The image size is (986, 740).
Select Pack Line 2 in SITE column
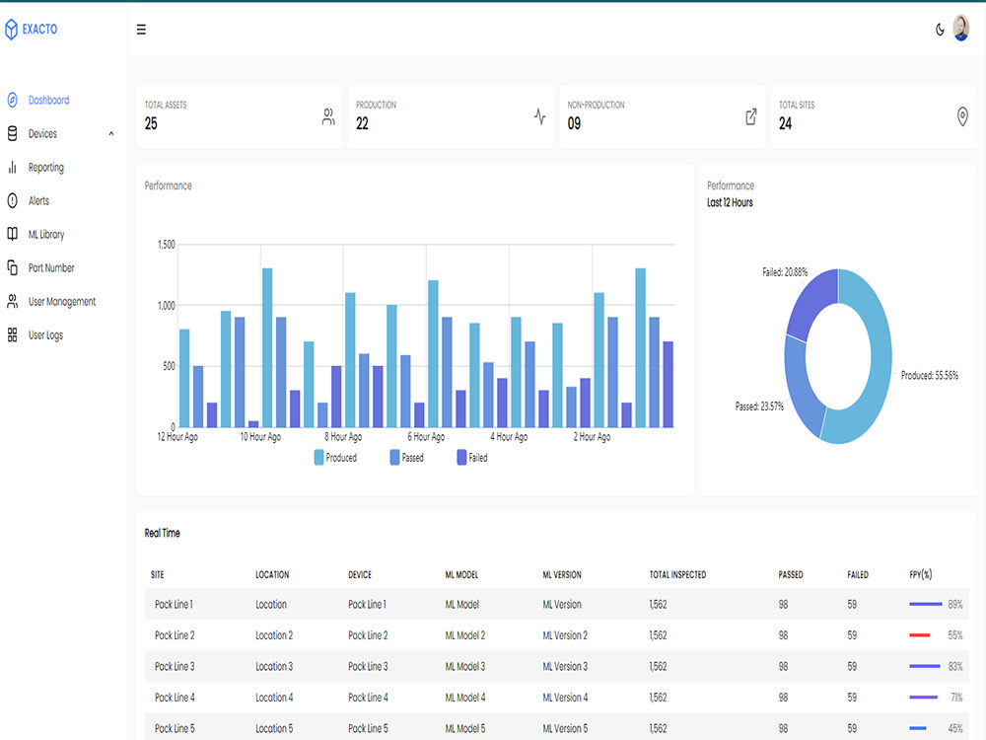click(x=175, y=635)
